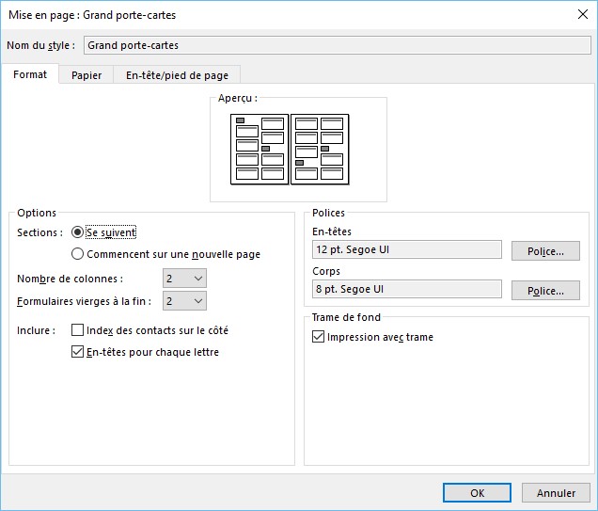The height and width of the screenshot is (511, 598).
Task: Confirm the page setup with OK
Action: 477,493
